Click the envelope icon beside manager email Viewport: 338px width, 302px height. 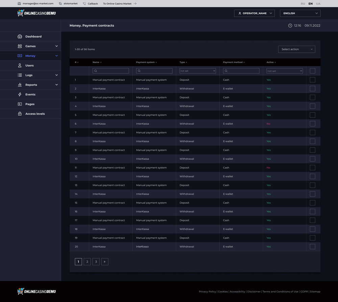click(19, 4)
